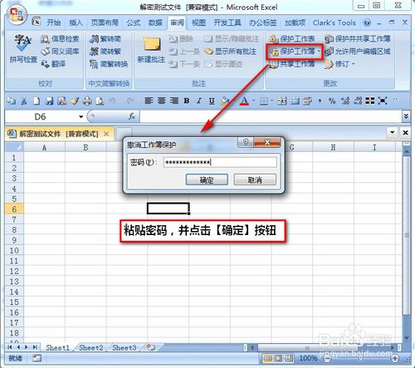Image resolution: width=415 pixels, height=368 pixels.
Task: Switch to Page Layout view in status bar
Action: (279, 359)
